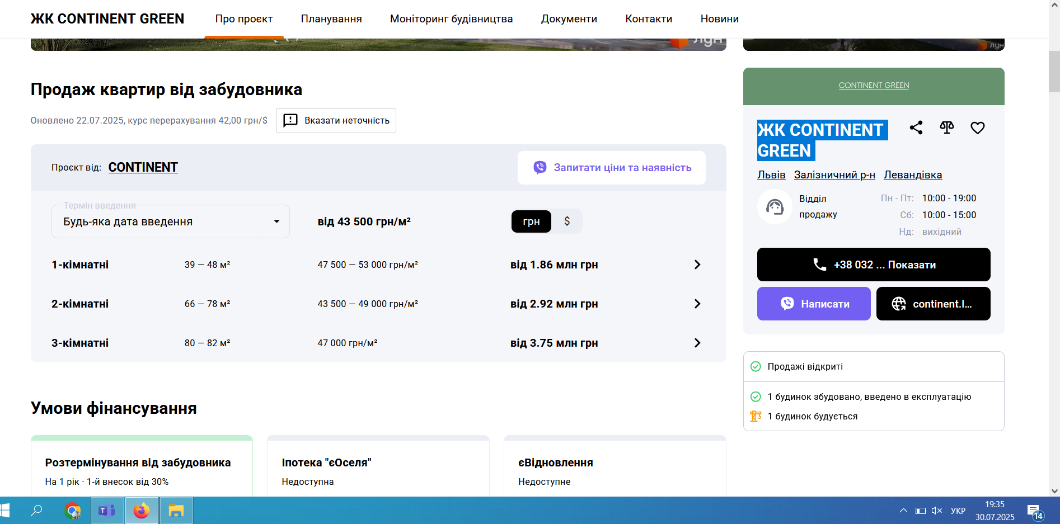This screenshot has width=1060, height=524.
Task: Click 2-кімнатні price 'від 2.92 млн грн'
Action: [554, 304]
